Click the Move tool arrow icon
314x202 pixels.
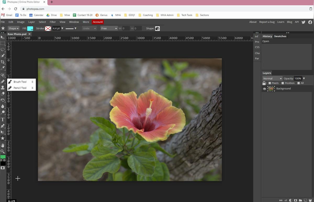click(x=3, y=37)
